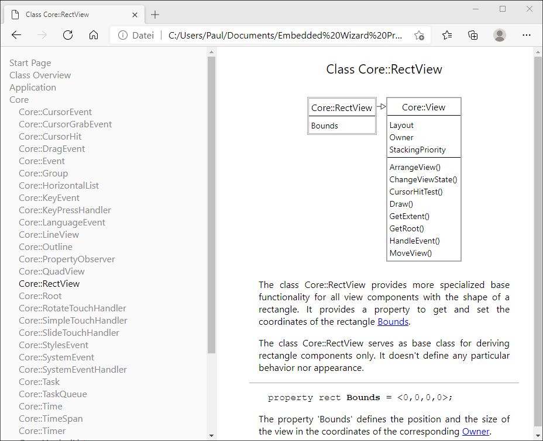Click the address bar URL field
The width and height of the screenshot is (543, 441).
285,35
